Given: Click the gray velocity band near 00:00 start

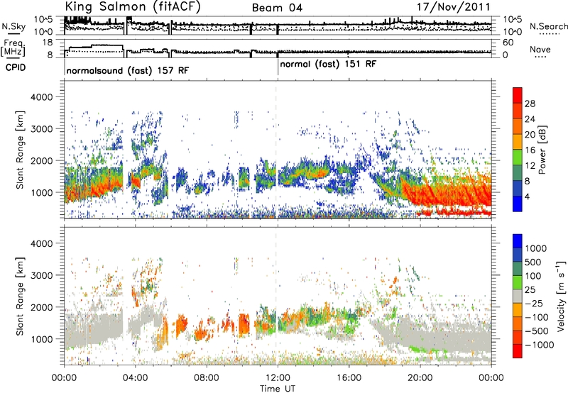Looking at the screenshot, I should click(x=92, y=330).
